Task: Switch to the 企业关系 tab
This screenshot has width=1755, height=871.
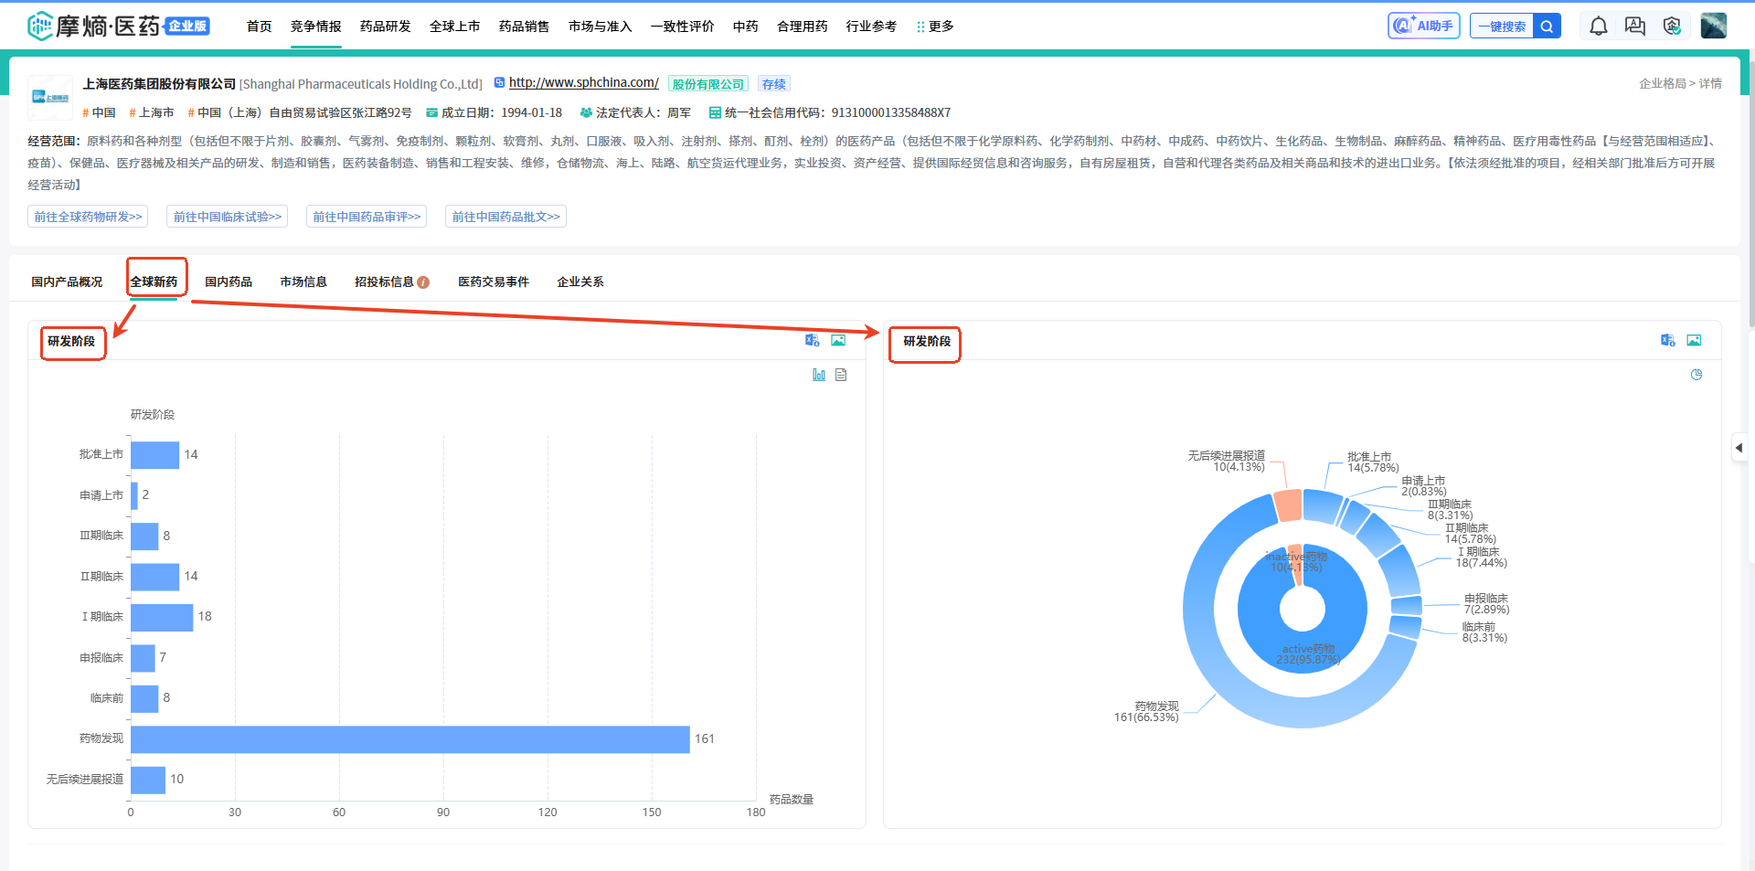Action: (580, 281)
